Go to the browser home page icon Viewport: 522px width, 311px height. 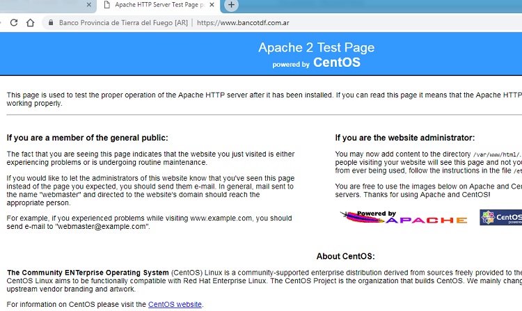pyautogui.click(x=30, y=22)
